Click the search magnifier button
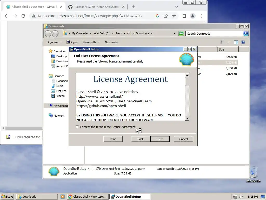 click(246, 34)
